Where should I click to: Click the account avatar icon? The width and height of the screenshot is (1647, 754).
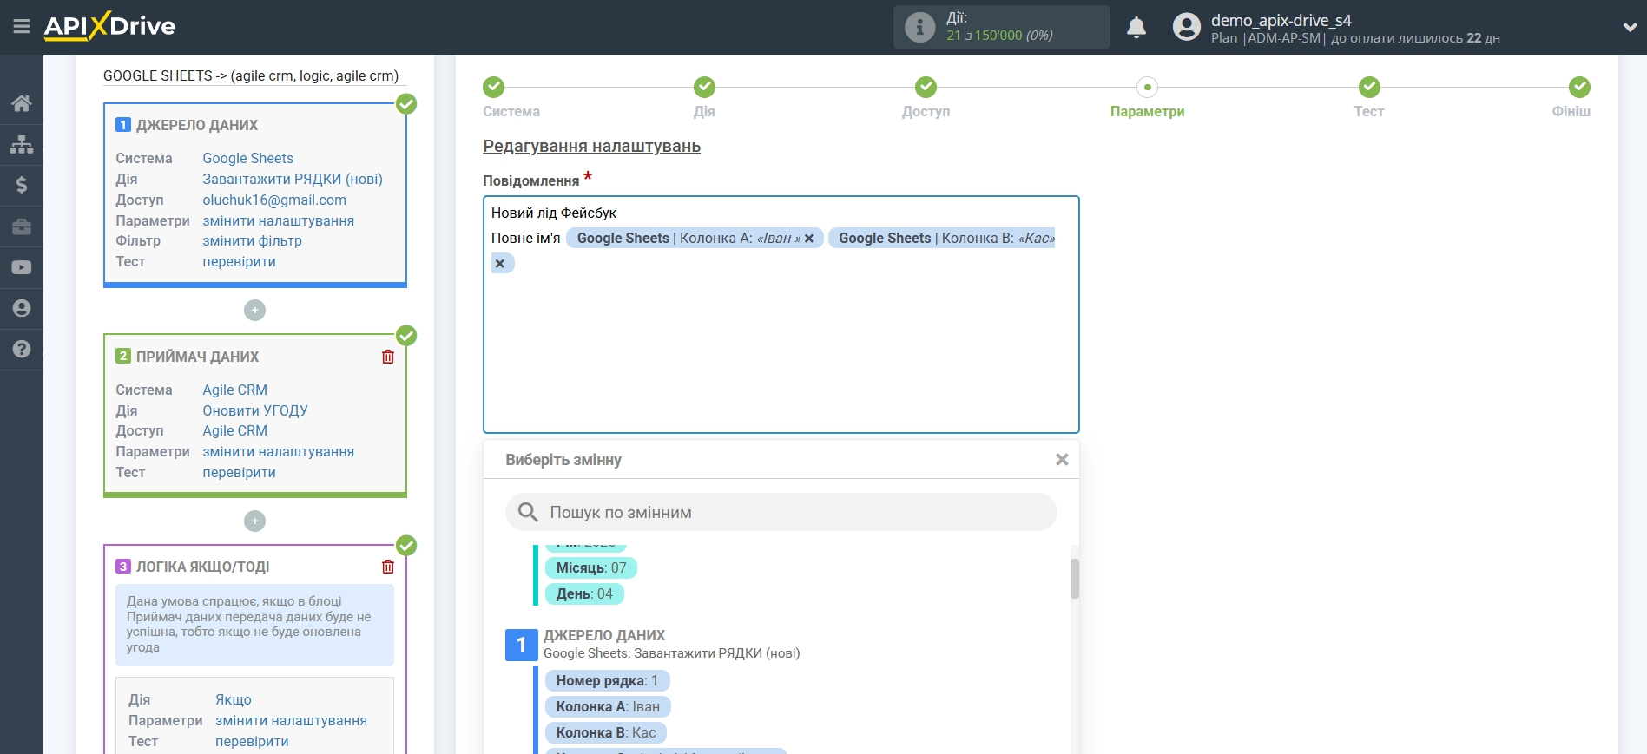[x=1186, y=27]
